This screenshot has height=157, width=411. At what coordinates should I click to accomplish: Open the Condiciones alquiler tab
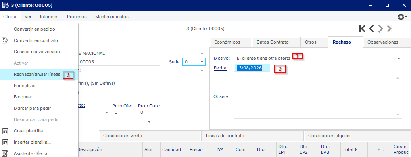pyautogui.click(x=357, y=136)
